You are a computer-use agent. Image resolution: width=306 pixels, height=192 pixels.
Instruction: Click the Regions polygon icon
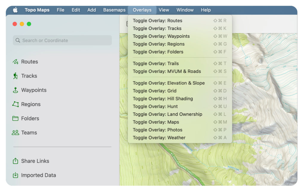pos(16,104)
